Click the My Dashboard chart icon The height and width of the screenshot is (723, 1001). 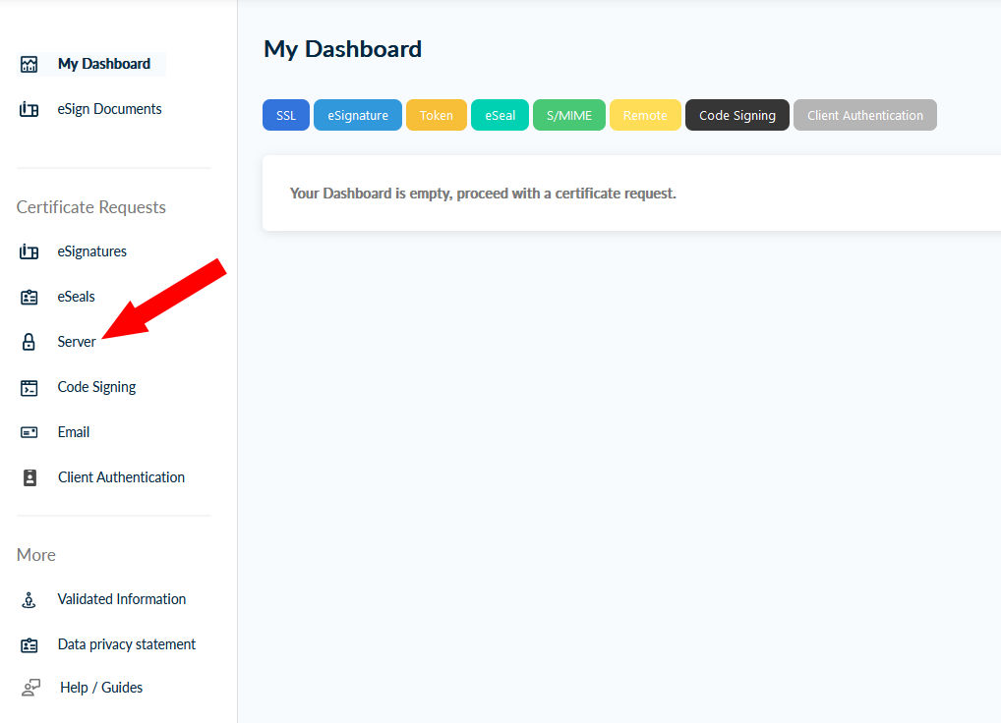tap(29, 64)
